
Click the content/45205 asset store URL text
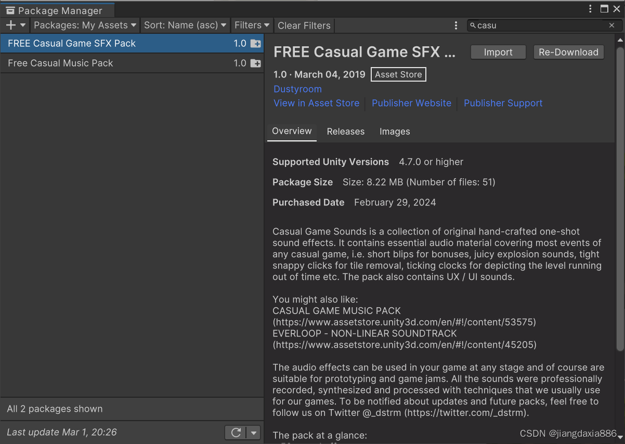pyautogui.click(x=405, y=344)
